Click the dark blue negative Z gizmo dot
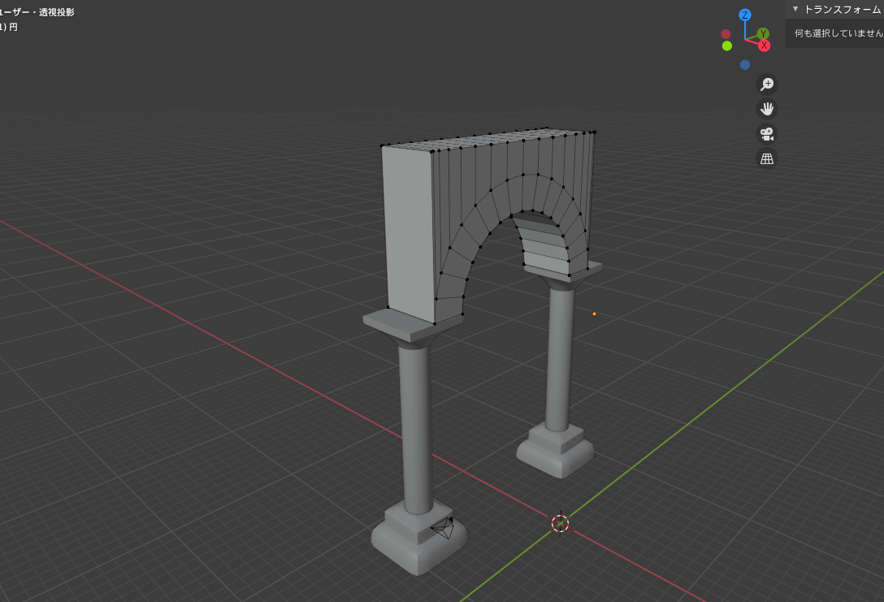The image size is (884, 602). (745, 65)
